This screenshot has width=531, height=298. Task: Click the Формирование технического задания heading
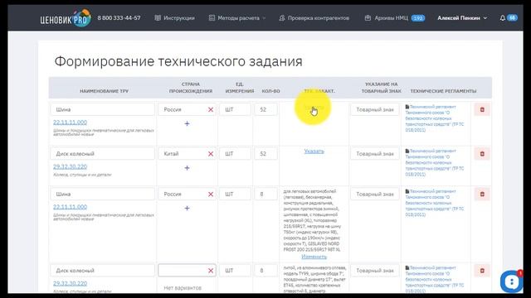(178, 62)
